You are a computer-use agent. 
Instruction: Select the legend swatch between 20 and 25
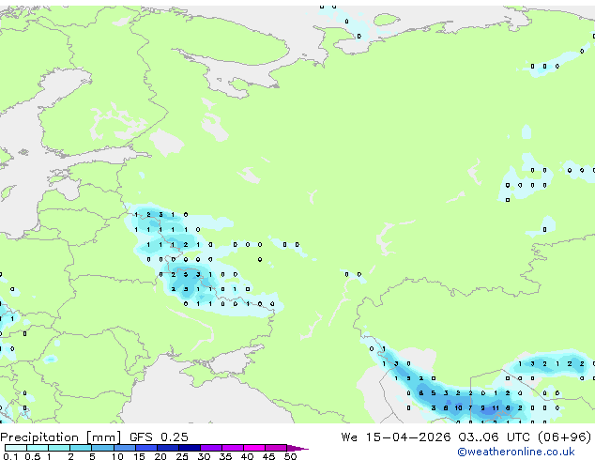click(x=168, y=448)
